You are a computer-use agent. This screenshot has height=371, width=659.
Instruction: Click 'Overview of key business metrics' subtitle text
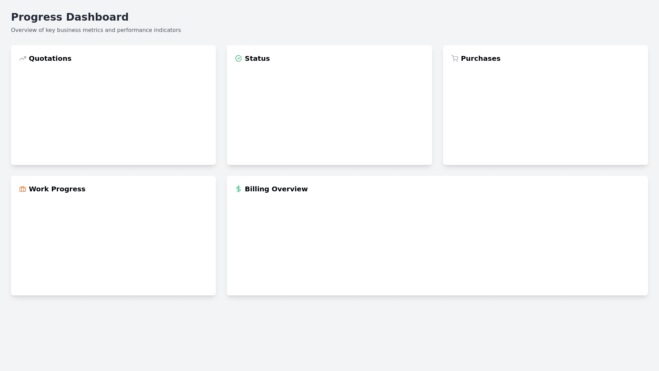tap(57, 30)
